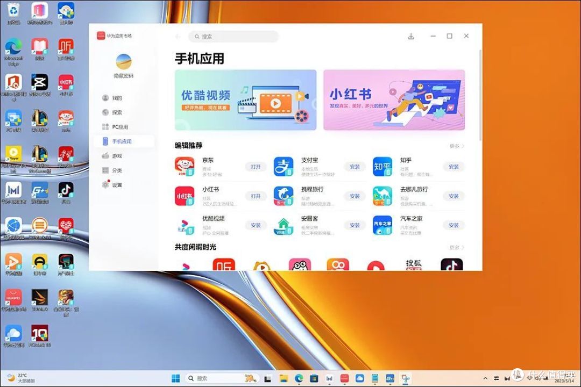This screenshot has height=387, width=581.
Task: Expand 更多 for 共度闲暇时光
Action: (x=457, y=247)
